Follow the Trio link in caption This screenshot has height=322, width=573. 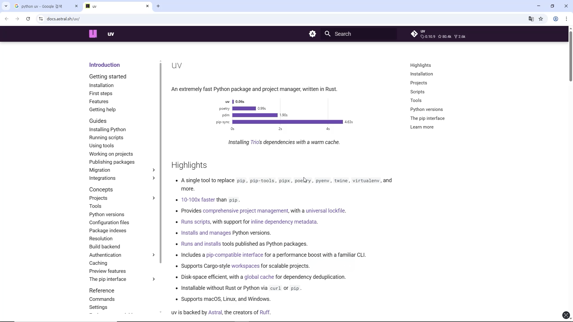255,142
